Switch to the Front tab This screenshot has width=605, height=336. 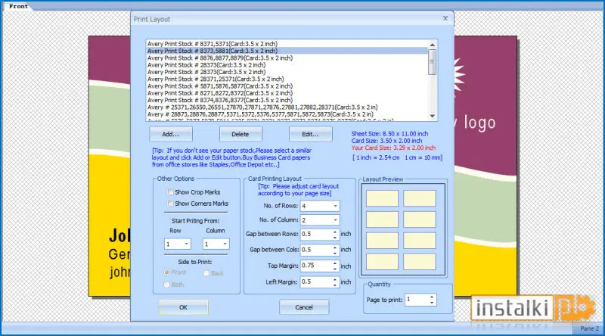coord(18,6)
